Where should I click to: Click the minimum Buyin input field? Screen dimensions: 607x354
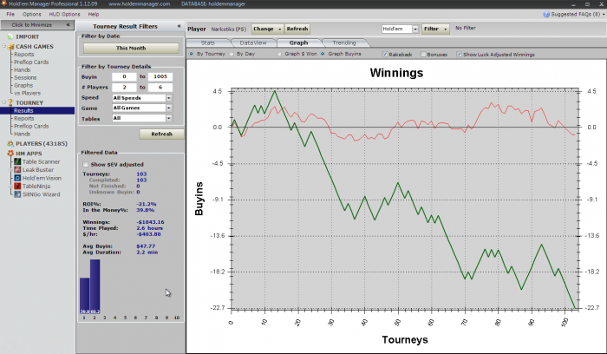[x=124, y=76]
